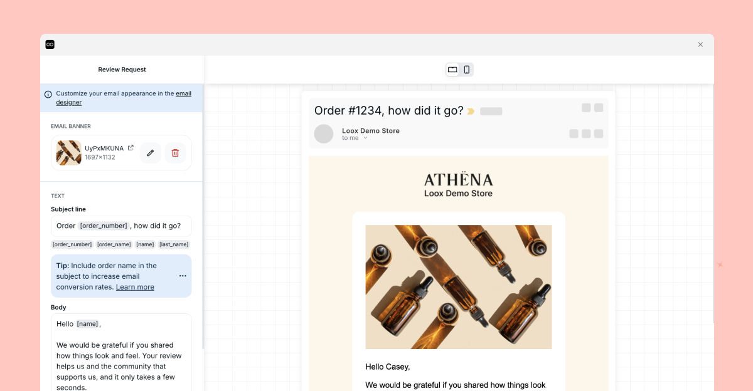
Task: Close the Review Request editor window
Action: tap(700, 44)
